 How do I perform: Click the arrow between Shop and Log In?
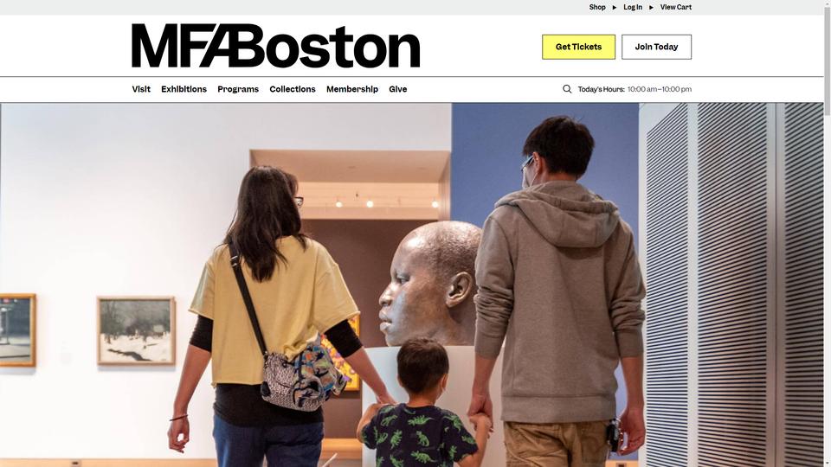(615, 8)
